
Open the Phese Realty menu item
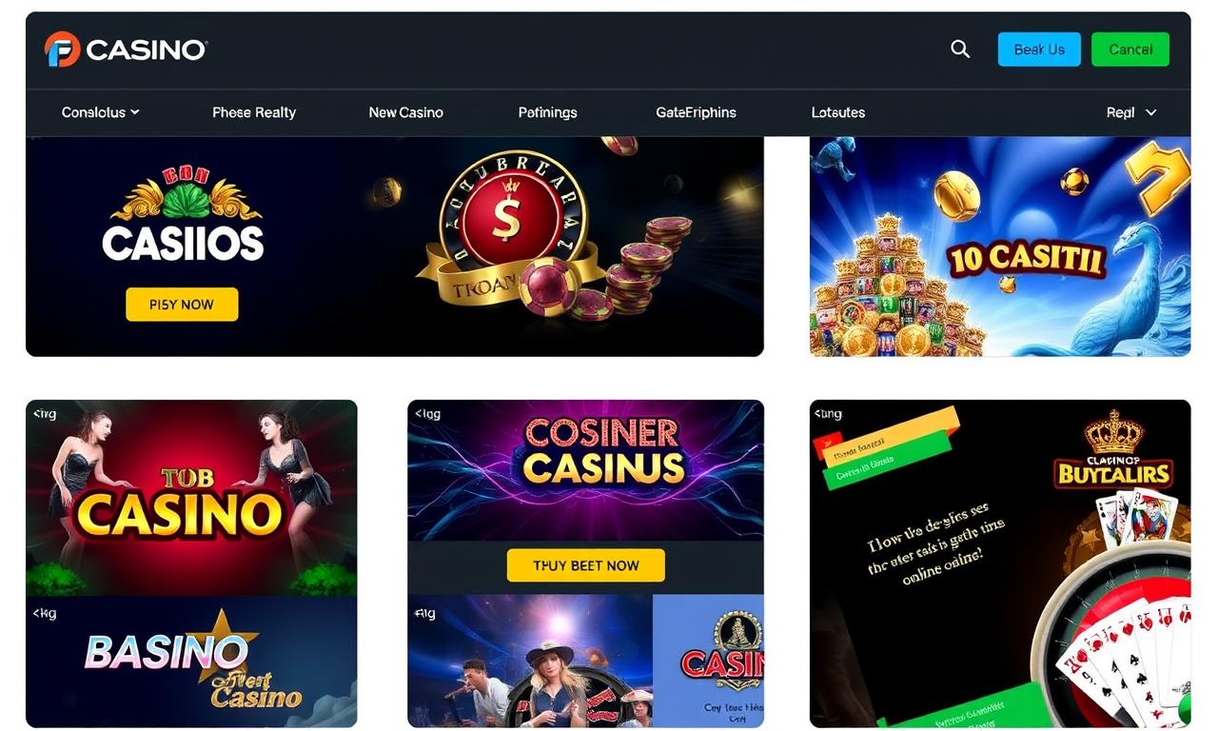(254, 112)
